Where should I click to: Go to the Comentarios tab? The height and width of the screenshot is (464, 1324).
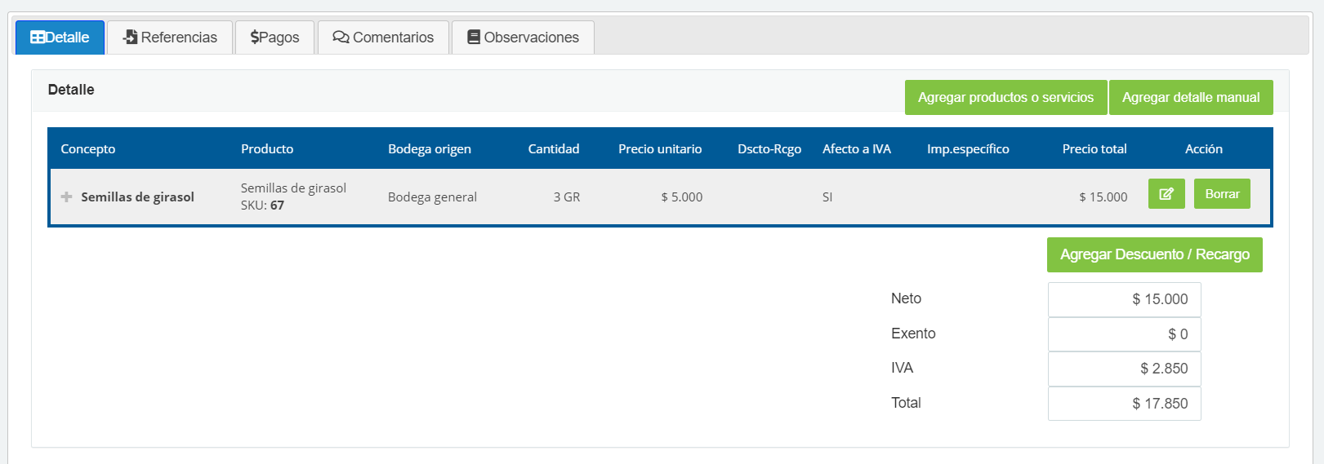(x=383, y=38)
